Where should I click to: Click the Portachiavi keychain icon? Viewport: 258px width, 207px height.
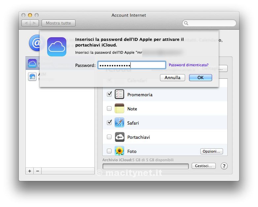[119, 137]
